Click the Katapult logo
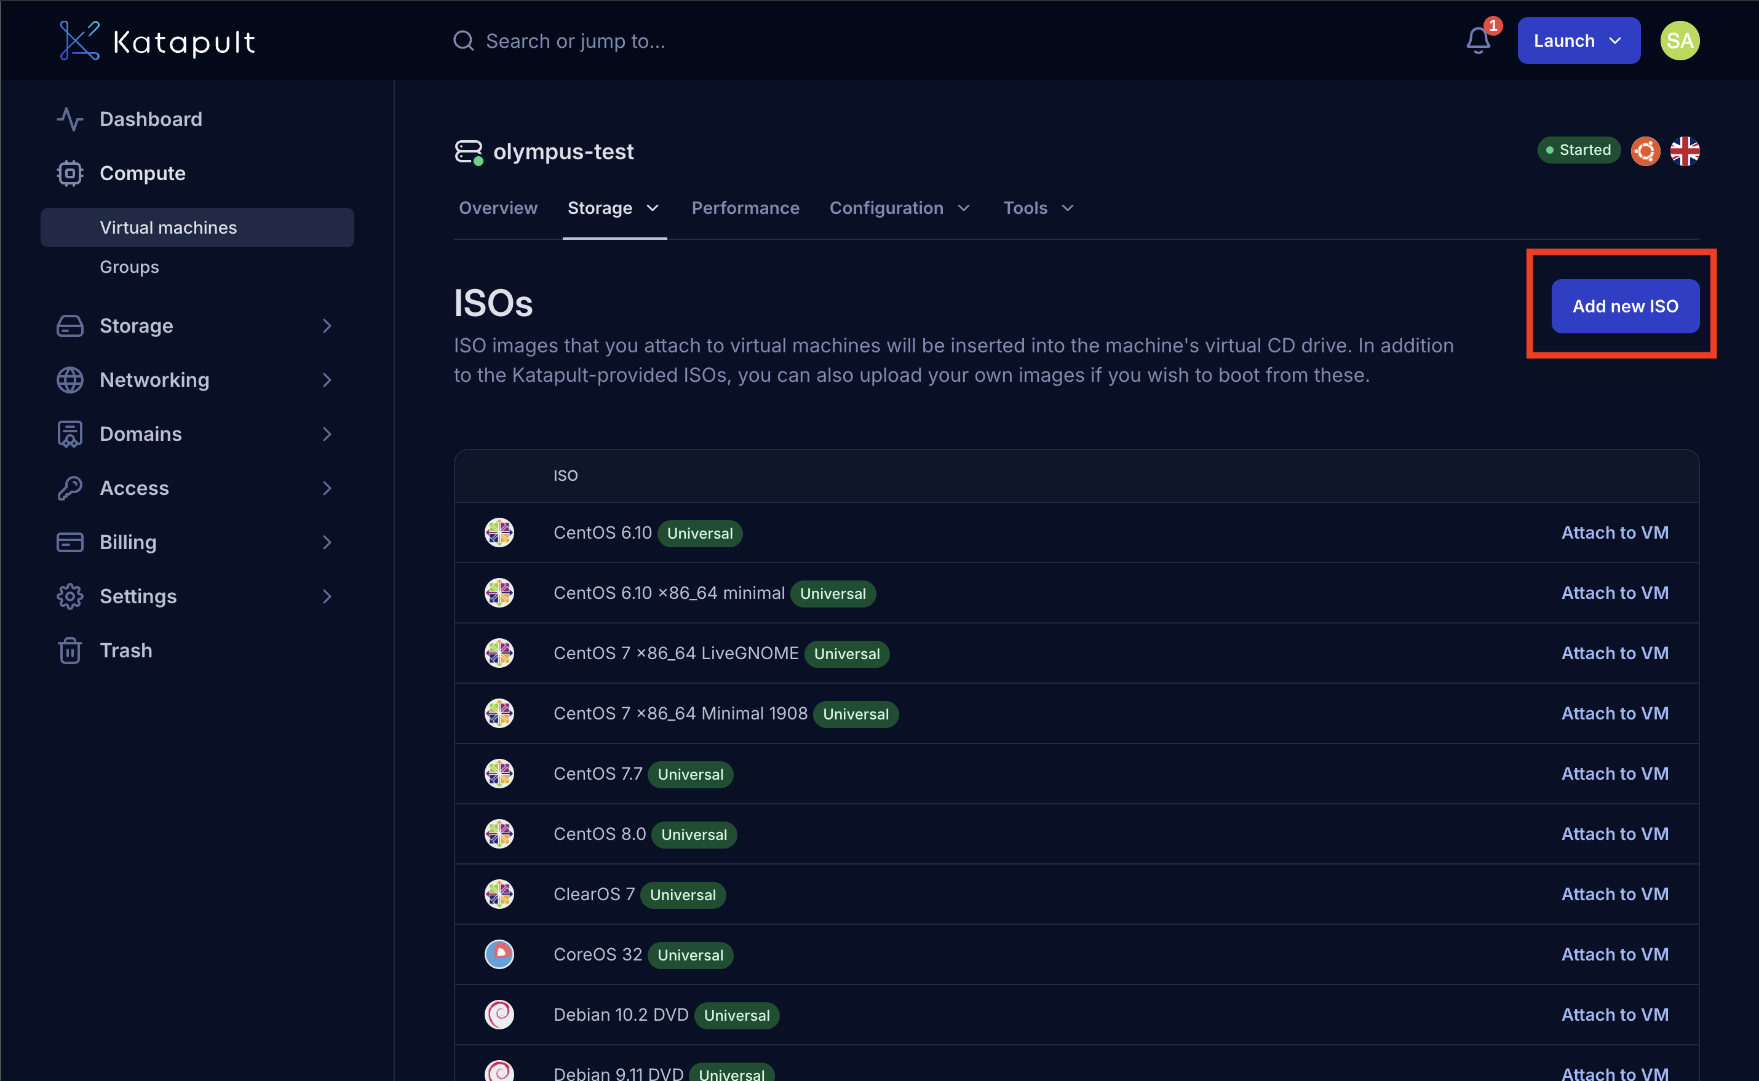The height and width of the screenshot is (1081, 1759). (x=157, y=41)
